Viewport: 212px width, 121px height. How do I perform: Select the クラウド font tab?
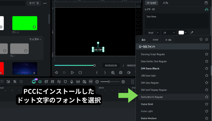155,40
